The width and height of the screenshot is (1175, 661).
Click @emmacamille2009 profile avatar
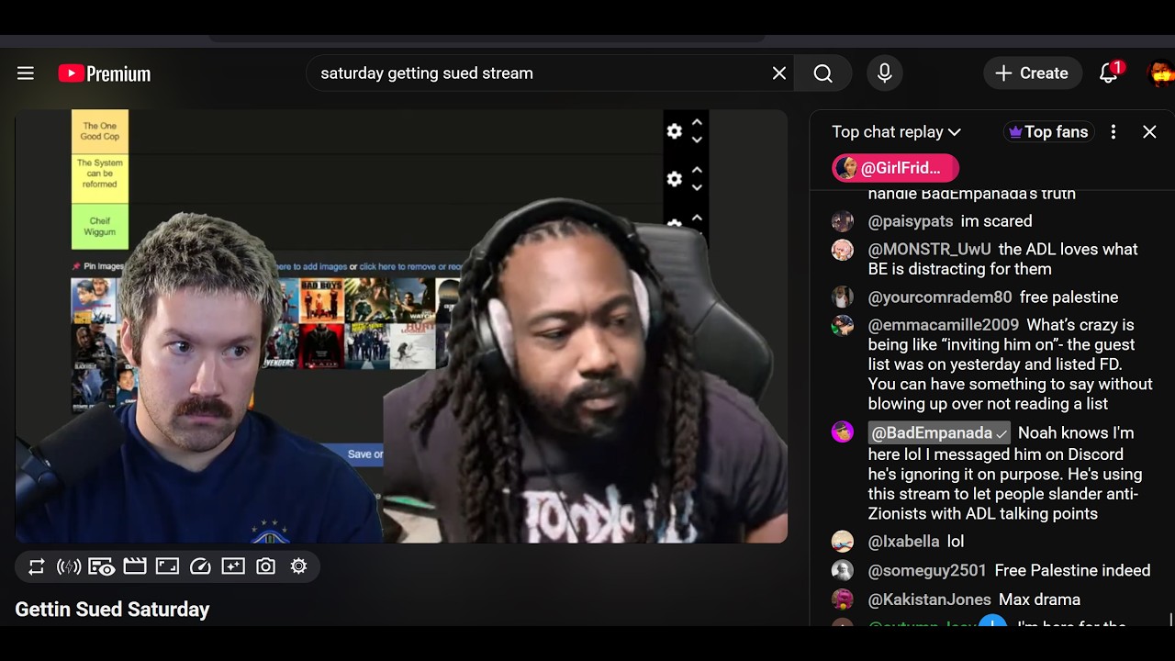pyautogui.click(x=843, y=325)
